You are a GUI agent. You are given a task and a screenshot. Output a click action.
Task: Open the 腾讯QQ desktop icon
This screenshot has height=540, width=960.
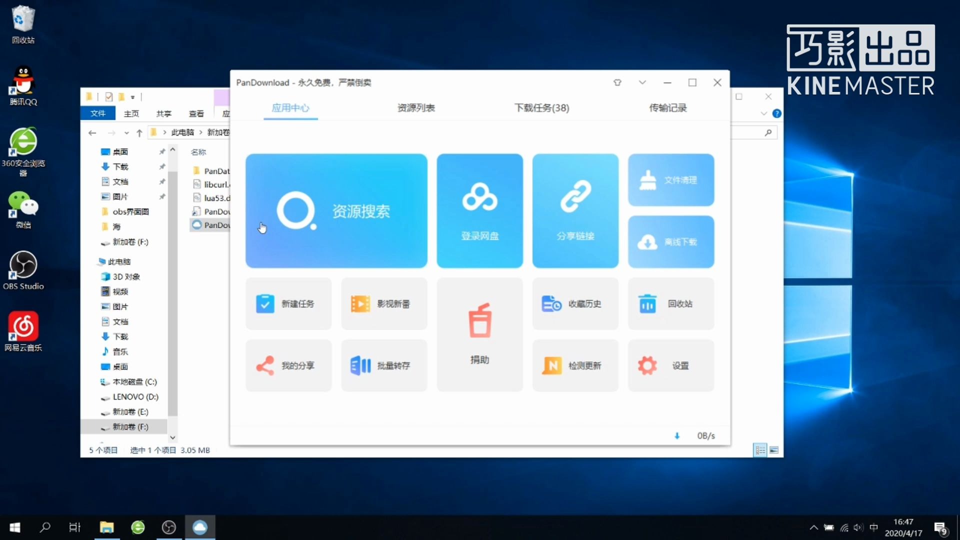(23, 86)
